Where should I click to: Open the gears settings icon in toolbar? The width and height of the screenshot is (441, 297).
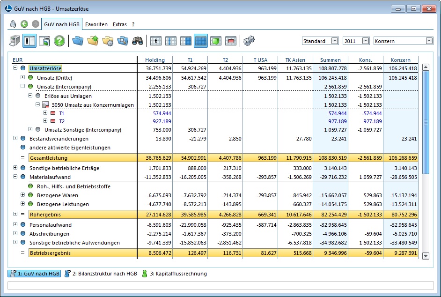pyautogui.click(x=249, y=41)
